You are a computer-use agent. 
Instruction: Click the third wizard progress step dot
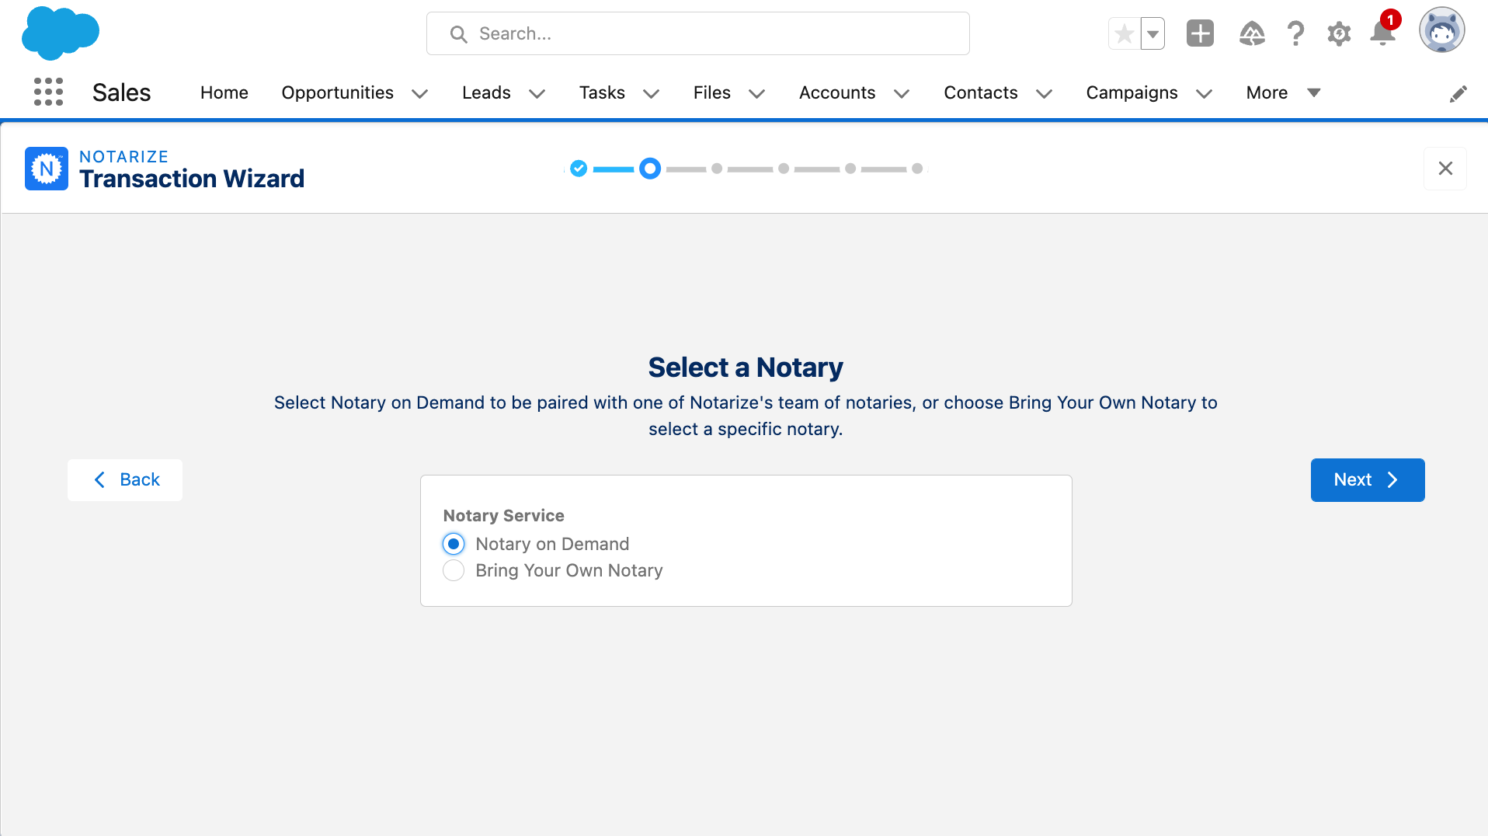tap(717, 169)
